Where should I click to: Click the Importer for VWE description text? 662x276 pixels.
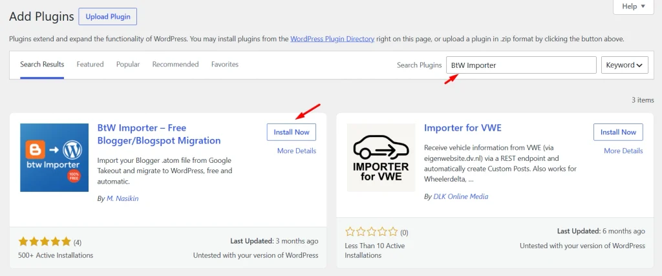(x=501, y=164)
